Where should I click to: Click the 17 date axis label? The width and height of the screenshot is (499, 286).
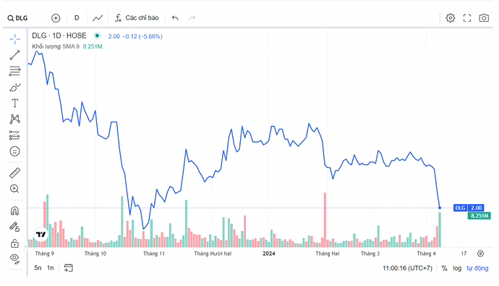coord(464,253)
